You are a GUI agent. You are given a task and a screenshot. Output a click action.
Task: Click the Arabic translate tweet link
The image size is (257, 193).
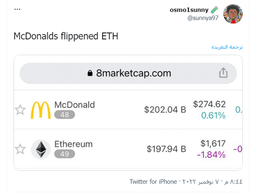pyautogui.click(x=227, y=47)
